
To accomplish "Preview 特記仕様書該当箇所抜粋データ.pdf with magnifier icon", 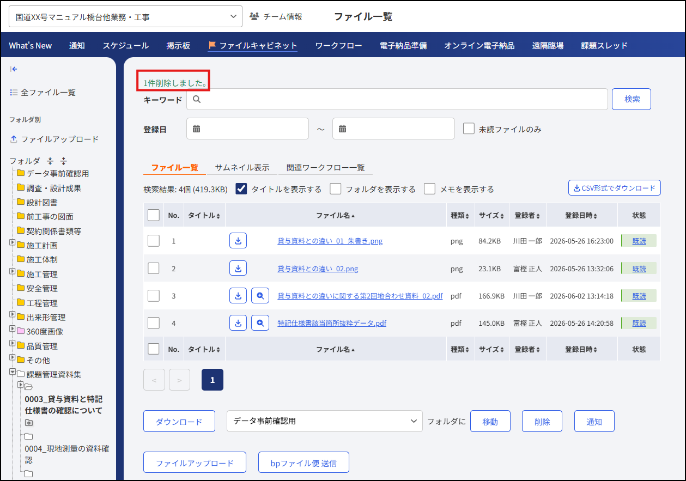I will 260,322.
